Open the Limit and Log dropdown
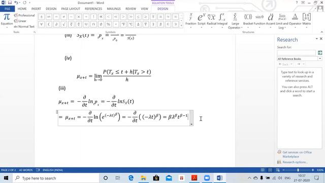325x183 pixels. click(282, 21)
